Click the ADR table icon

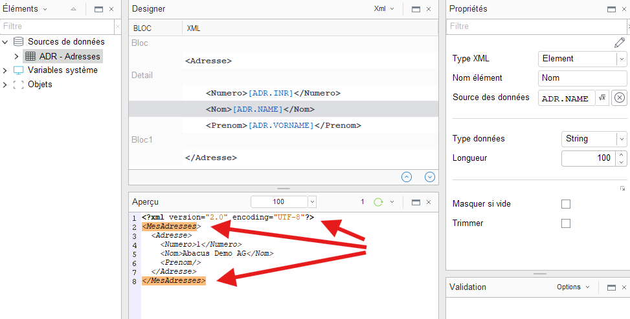coord(30,57)
